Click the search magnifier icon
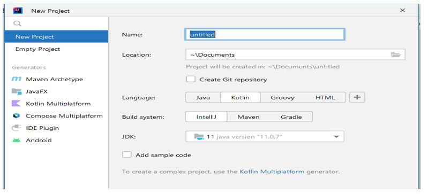The image size is (435, 194). [x=17, y=24]
